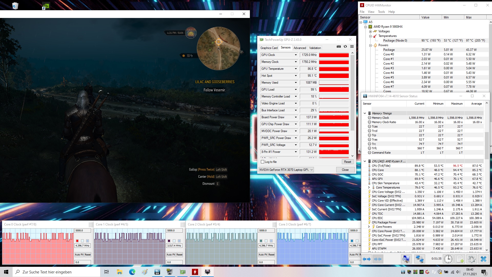This screenshot has width=492, height=277.
Task: Click GPU-Z refresh sensors icon
Action: 345,46
